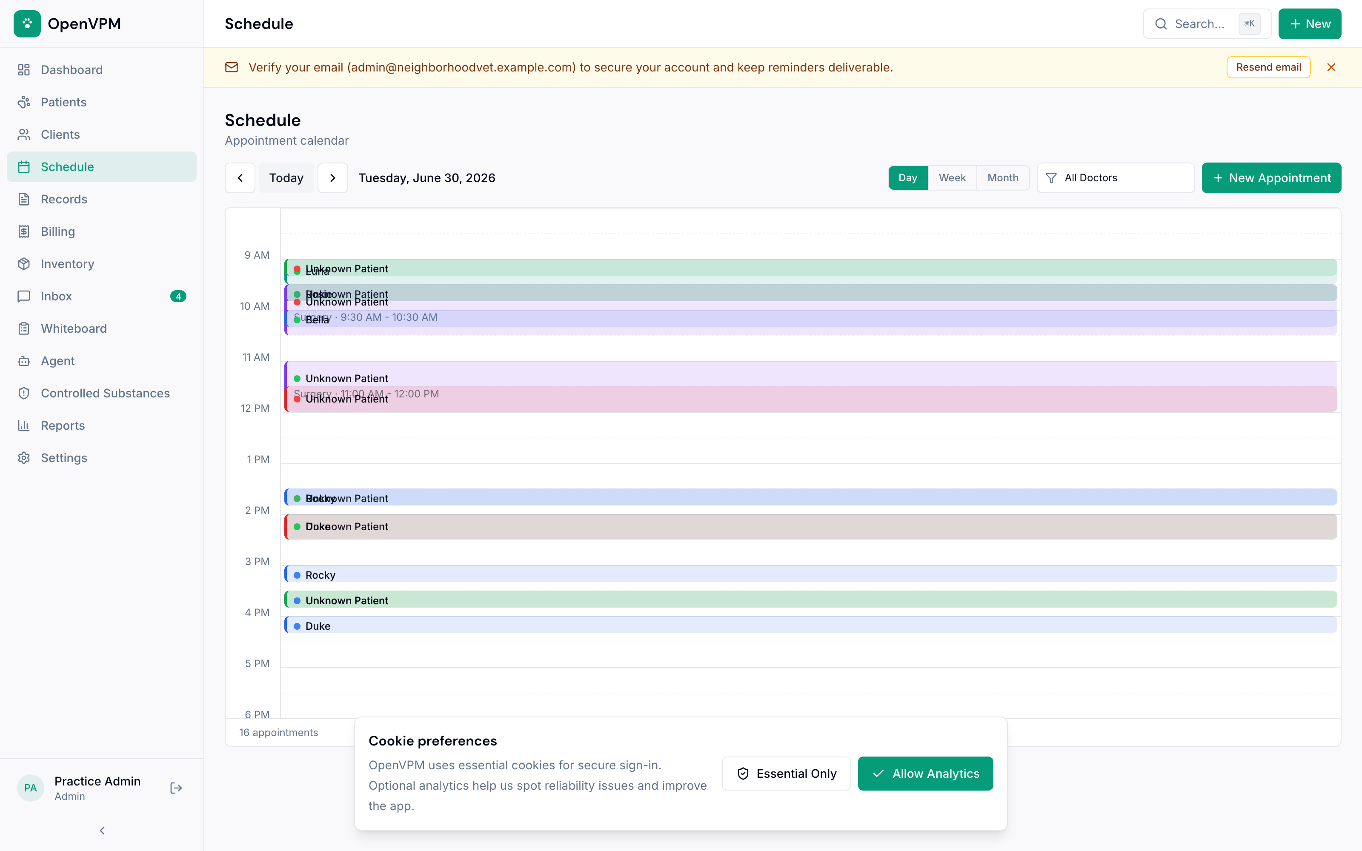The image size is (1362, 851).
Task: Open the Patients page label
Action: click(63, 102)
